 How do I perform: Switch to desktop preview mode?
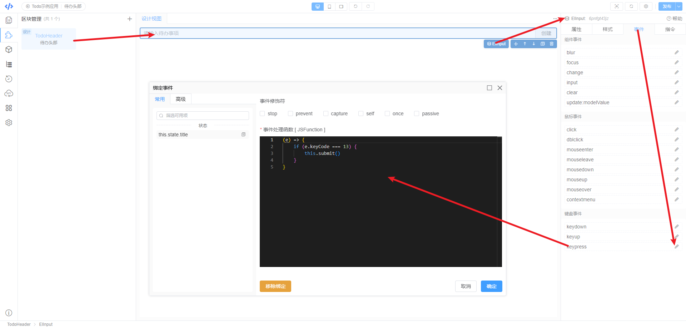318,6
